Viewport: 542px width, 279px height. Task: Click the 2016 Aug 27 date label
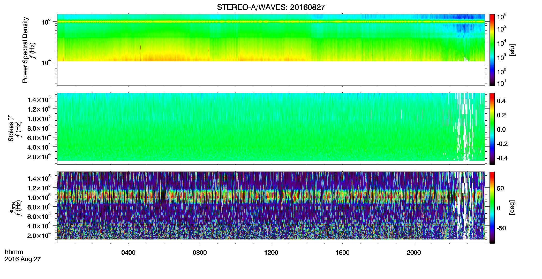[23, 259]
